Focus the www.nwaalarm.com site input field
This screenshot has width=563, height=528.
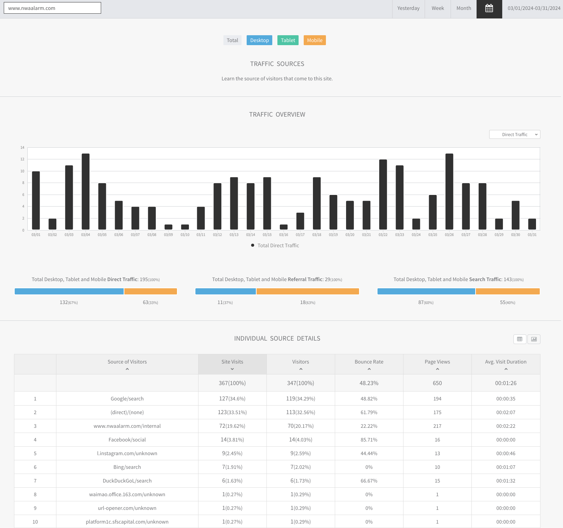click(x=52, y=8)
